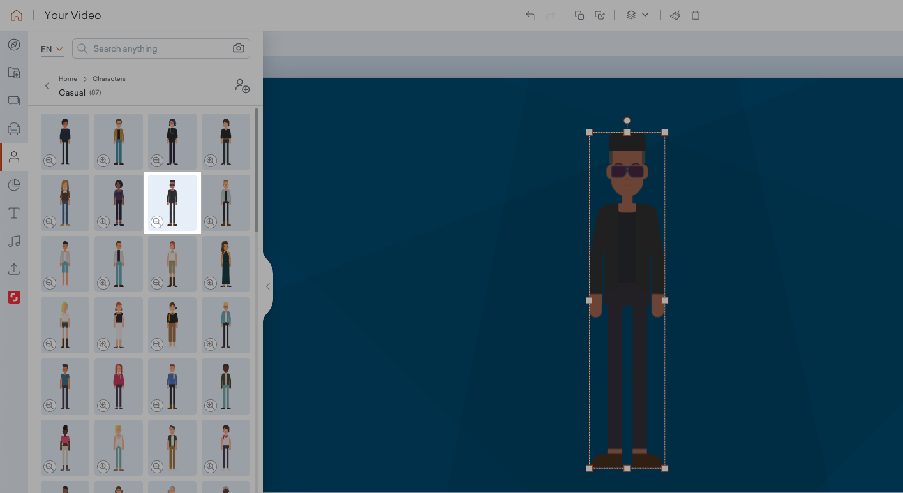903x493 pixels.
Task: Select blonde man in light blue blazer
Action: (226, 325)
